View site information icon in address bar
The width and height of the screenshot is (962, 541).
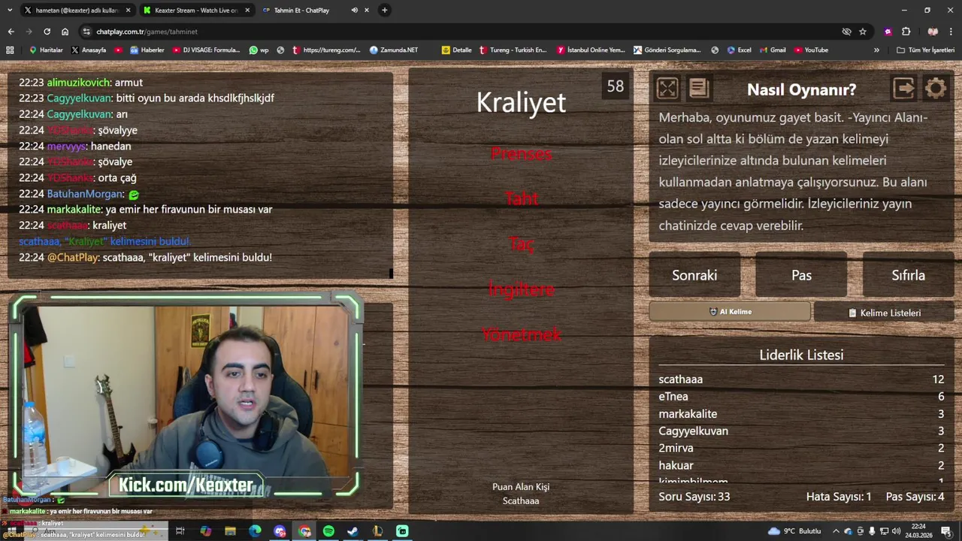86,32
